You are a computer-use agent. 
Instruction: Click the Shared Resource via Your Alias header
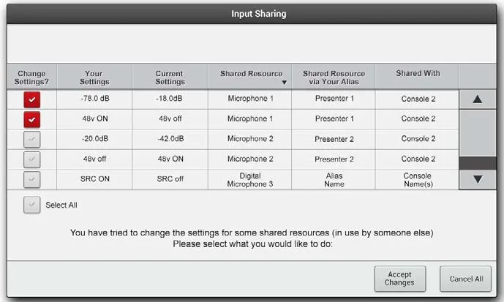334,77
